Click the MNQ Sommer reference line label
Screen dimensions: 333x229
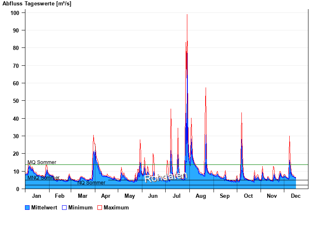click(x=43, y=178)
